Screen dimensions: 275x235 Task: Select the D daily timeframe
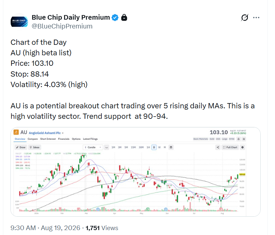point(154,147)
